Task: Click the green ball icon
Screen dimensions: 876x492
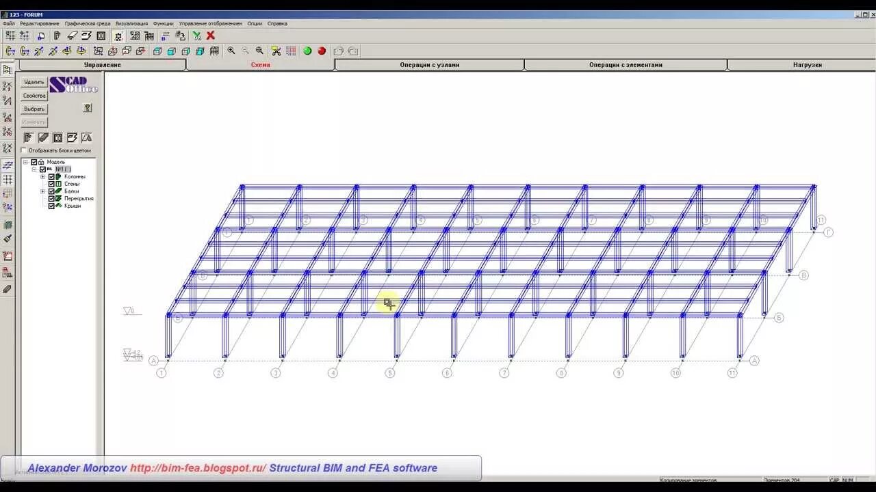Action: coord(307,51)
